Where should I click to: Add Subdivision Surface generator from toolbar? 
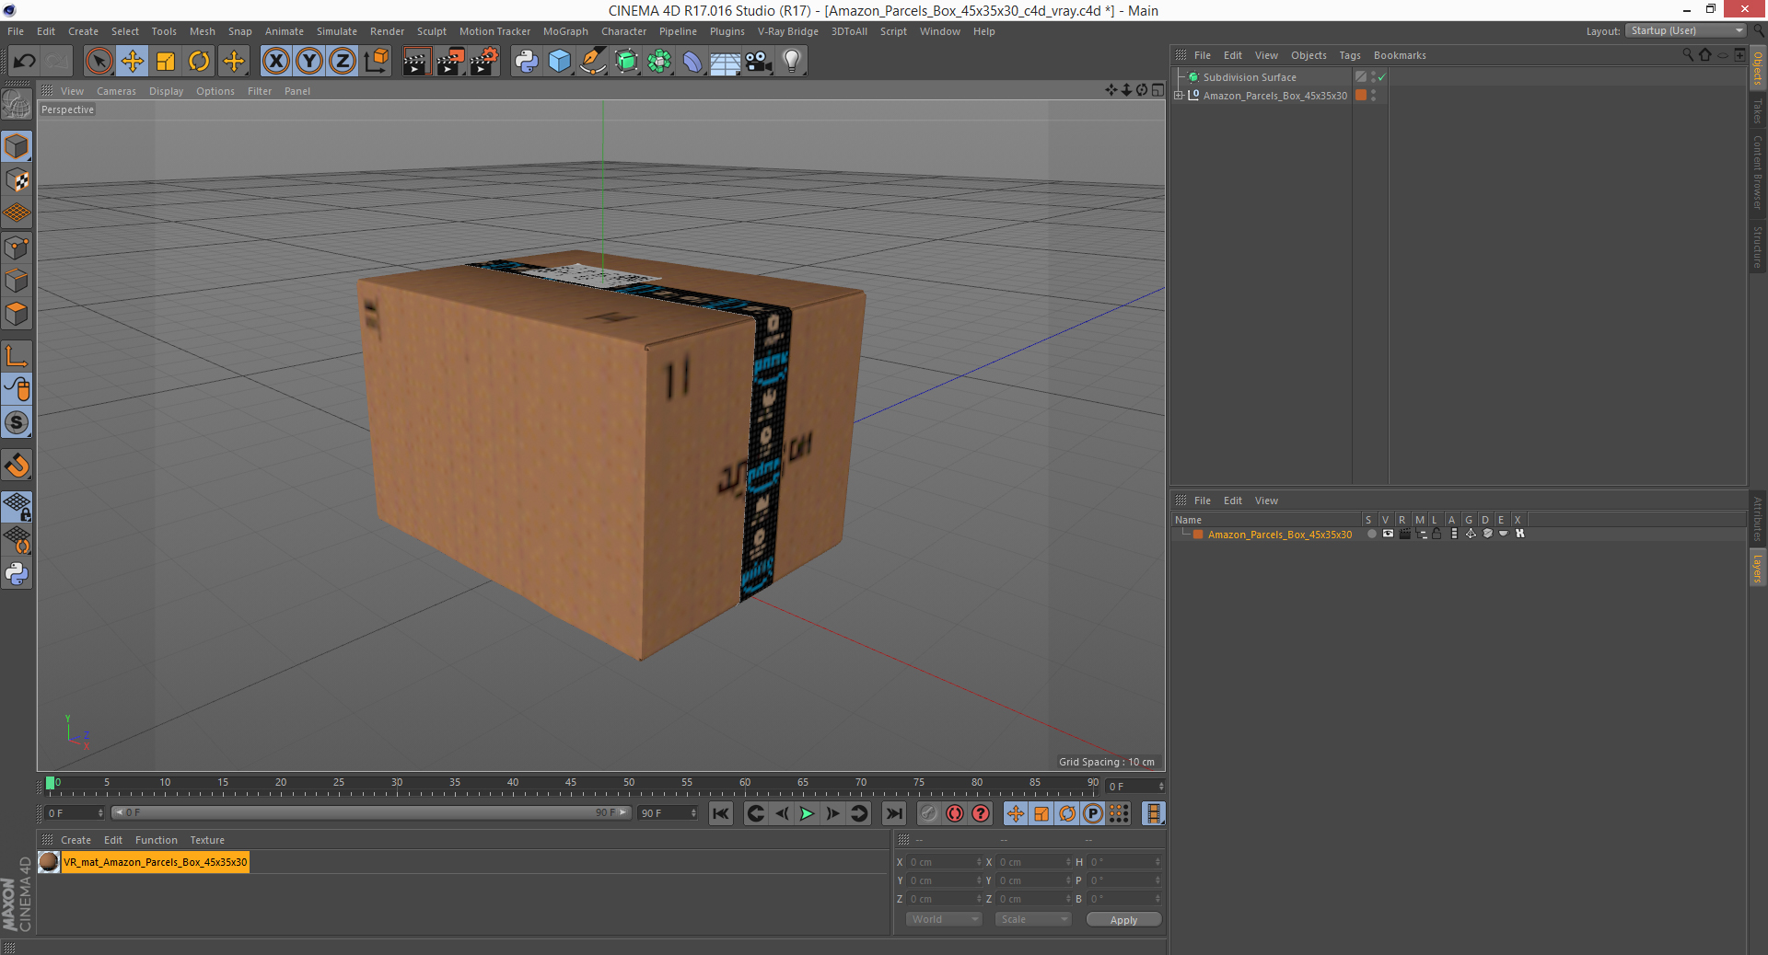626,62
